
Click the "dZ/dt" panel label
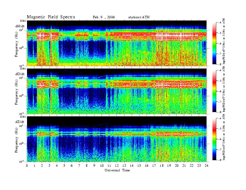click(x=20, y=122)
